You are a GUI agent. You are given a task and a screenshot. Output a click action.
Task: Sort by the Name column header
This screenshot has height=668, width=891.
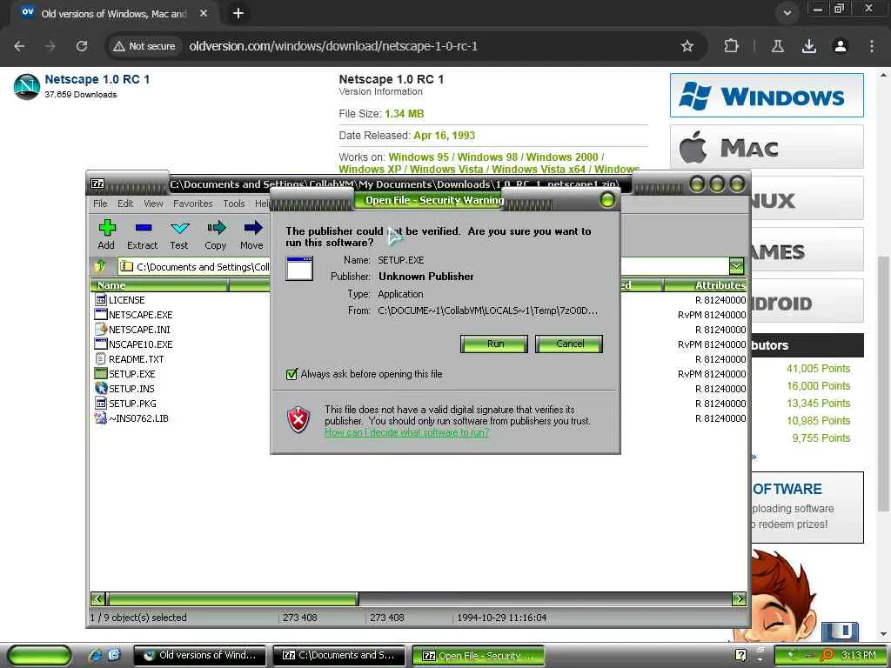click(159, 285)
